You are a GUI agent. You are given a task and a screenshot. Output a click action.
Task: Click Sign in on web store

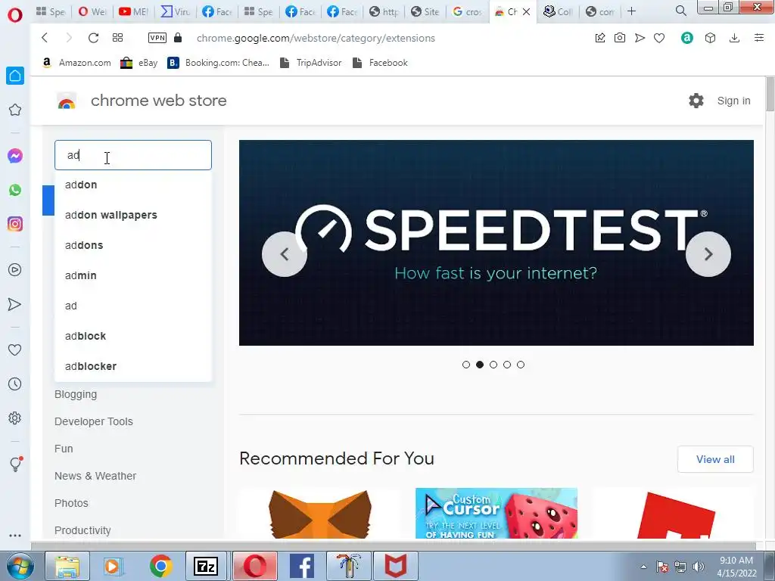click(733, 101)
